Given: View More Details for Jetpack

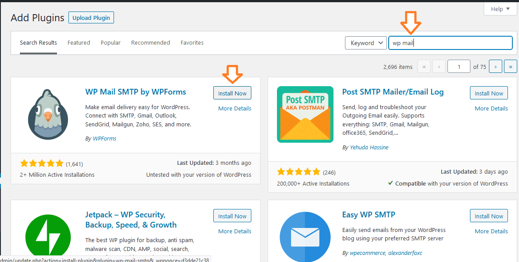Looking at the screenshot, I should (x=235, y=231).
